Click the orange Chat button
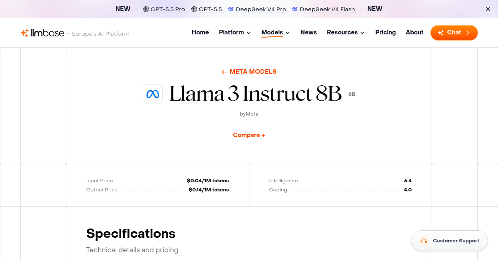 click(x=454, y=32)
